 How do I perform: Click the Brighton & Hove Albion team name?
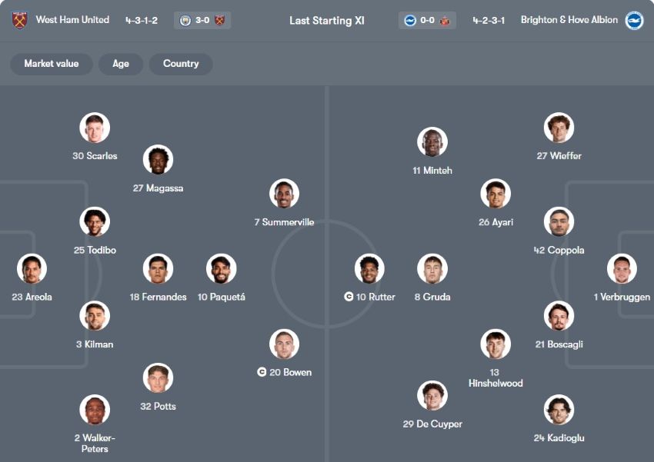(x=569, y=20)
